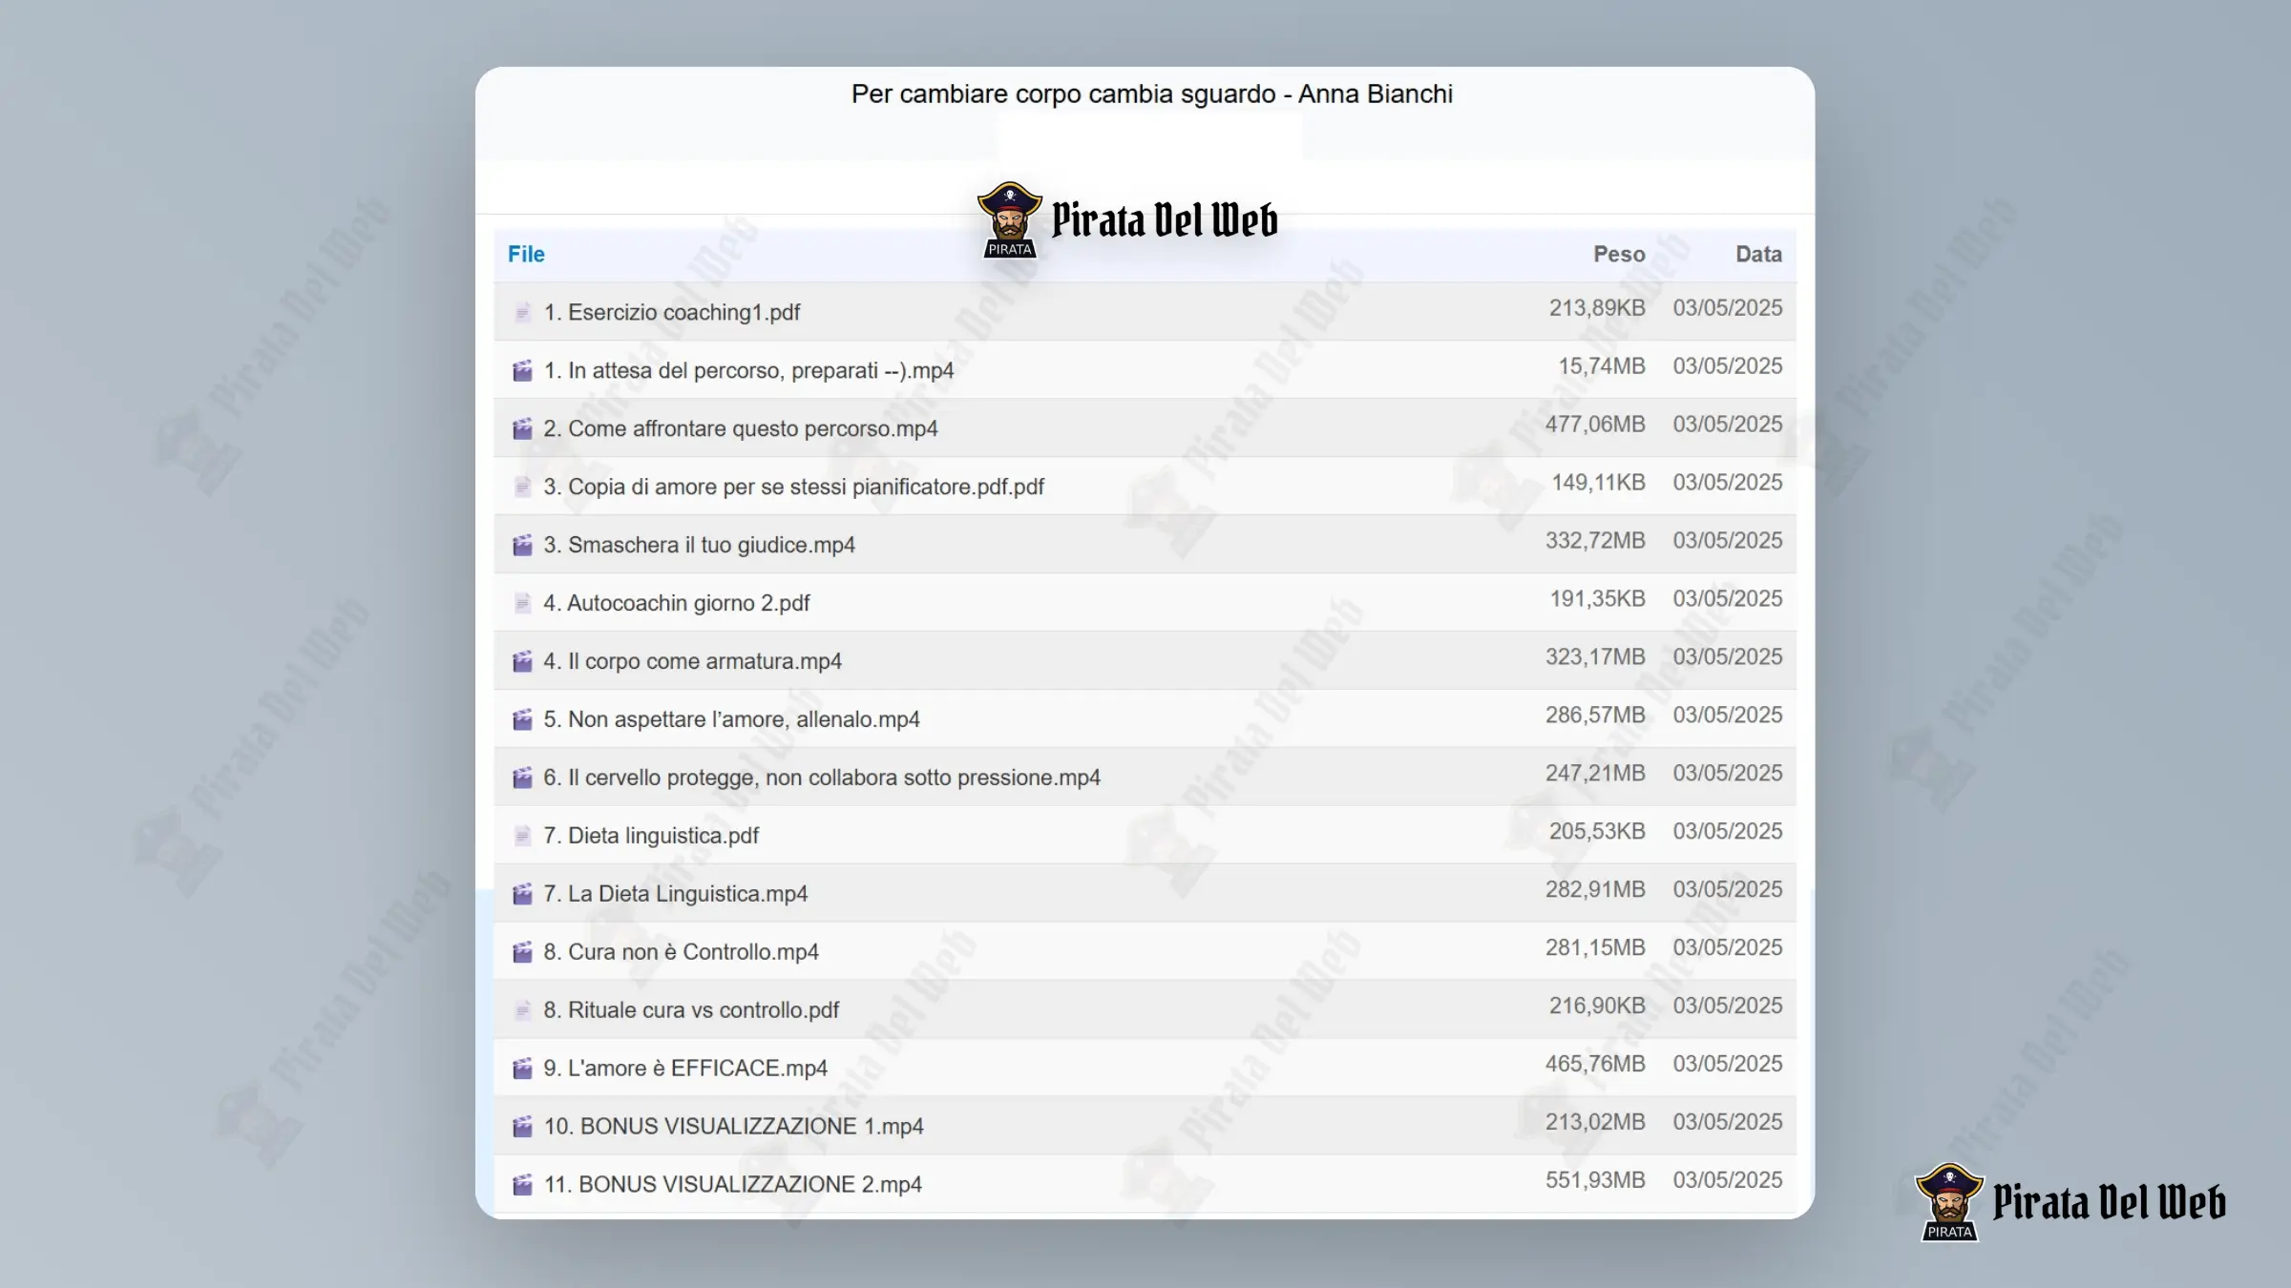Viewport: 2291px width, 1288px height.
Task: Click the Pirata Del Web logo above table
Action: coord(1126,220)
